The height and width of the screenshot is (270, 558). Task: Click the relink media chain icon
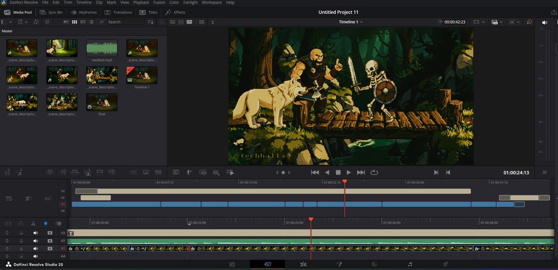47,22
